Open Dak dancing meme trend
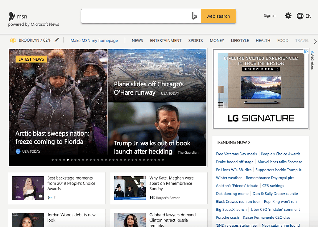Image resolution: width=318 pixels, height=227 pixels. click(x=232, y=193)
